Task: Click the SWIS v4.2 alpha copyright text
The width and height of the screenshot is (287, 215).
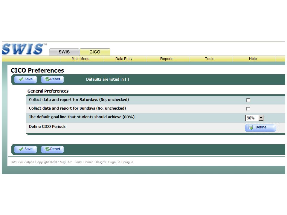Action: (x=72, y=162)
